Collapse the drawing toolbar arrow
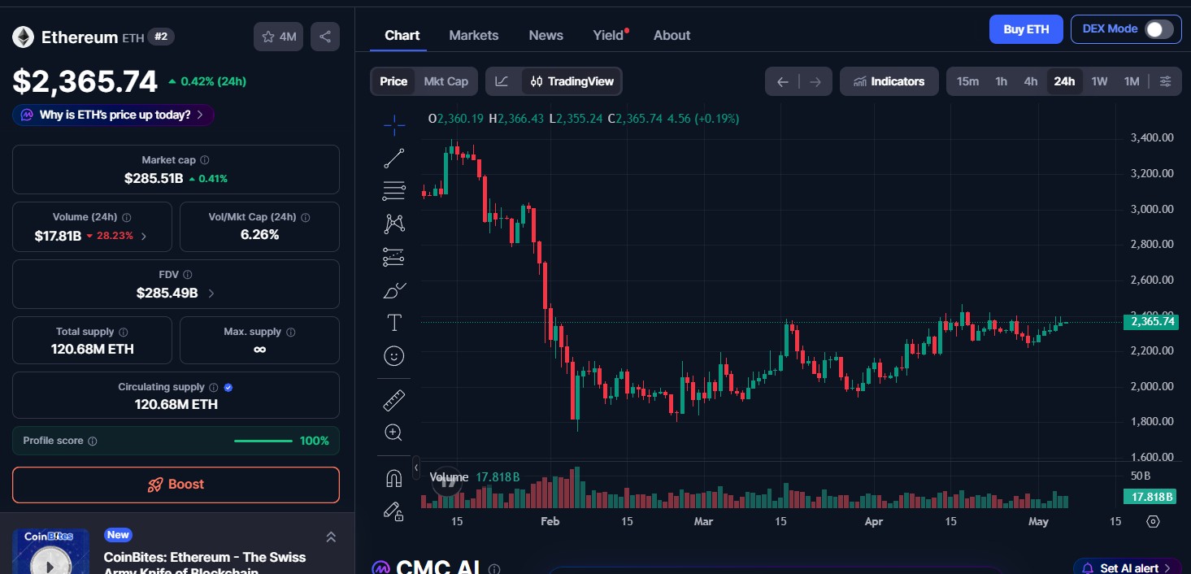This screenshot has width=1191, height=574. tap(416, 467)
